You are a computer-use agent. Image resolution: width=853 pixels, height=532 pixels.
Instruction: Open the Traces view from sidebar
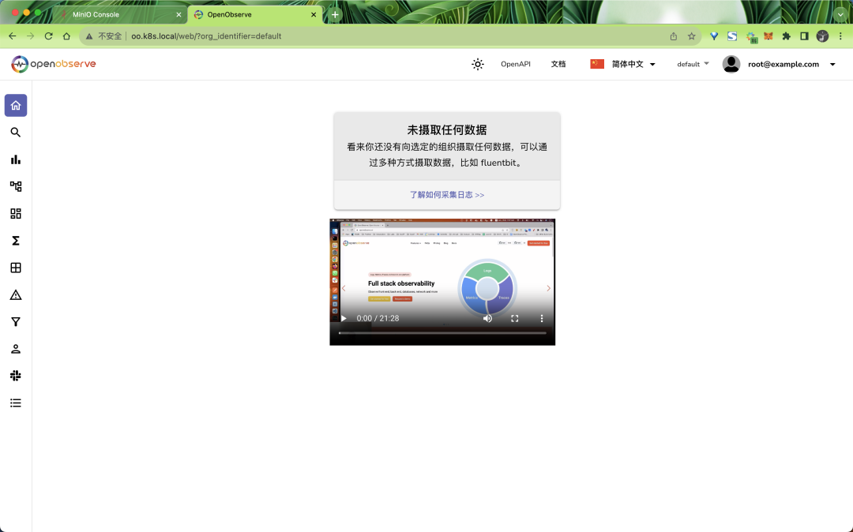[x=16, y=186]
